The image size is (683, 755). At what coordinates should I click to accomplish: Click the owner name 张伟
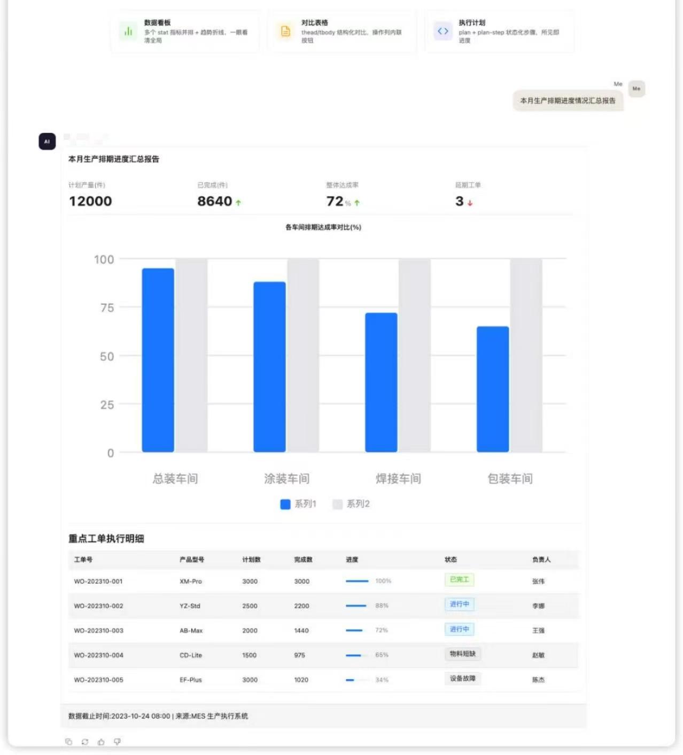click(x=538, y=581)
